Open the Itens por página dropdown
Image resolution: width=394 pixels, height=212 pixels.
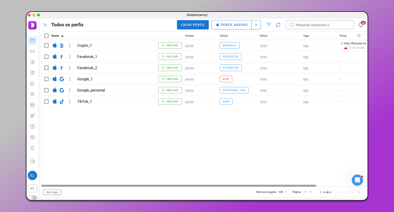[282, 192]
